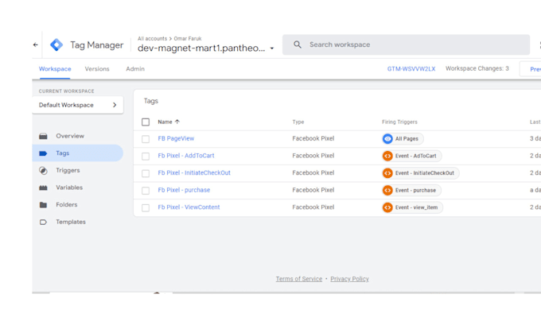Click the orange code icon on Event - purchase
Image resolution: width=541 pixels, height=325 pixels.
pyautogui.click(x=387, y=190)
